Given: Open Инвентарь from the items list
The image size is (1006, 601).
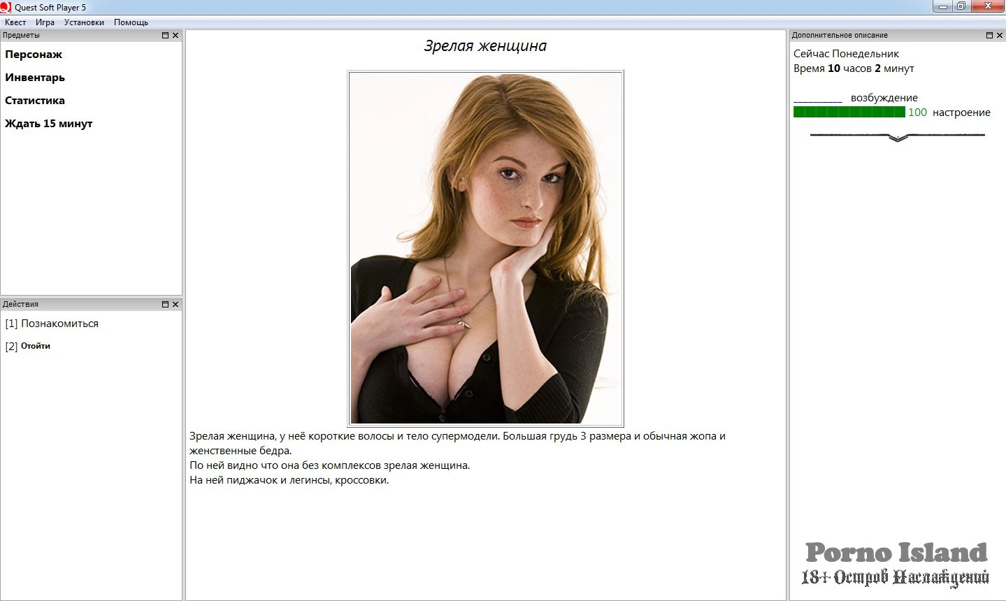Looking at the screenshot, I should 35,78.
